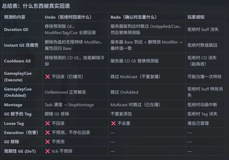Click the 服务器 CD GE 替换预测版 cell

(135, 61)
